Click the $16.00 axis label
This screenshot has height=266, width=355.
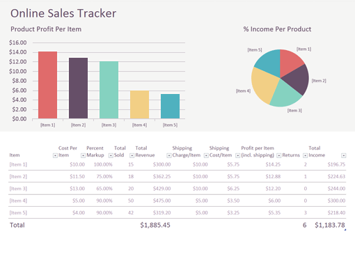[18, 42]
